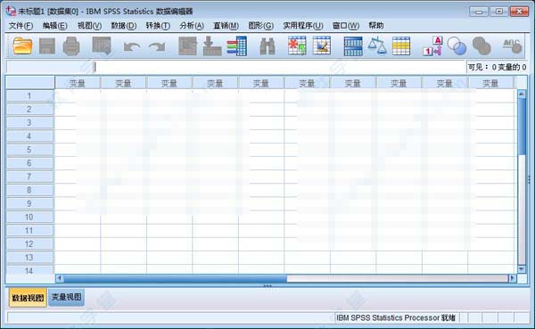Image resolution: width=535 pixels, height=329 pixels.
Task: Open the 数据(D) menu
Action: [124, 26]
